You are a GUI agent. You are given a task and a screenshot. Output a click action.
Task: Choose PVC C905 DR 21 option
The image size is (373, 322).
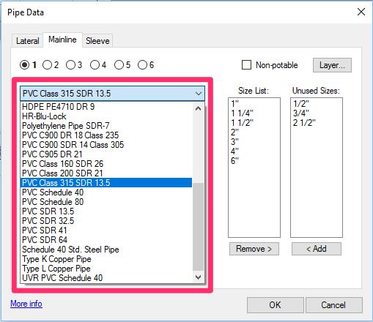(106, 154)
